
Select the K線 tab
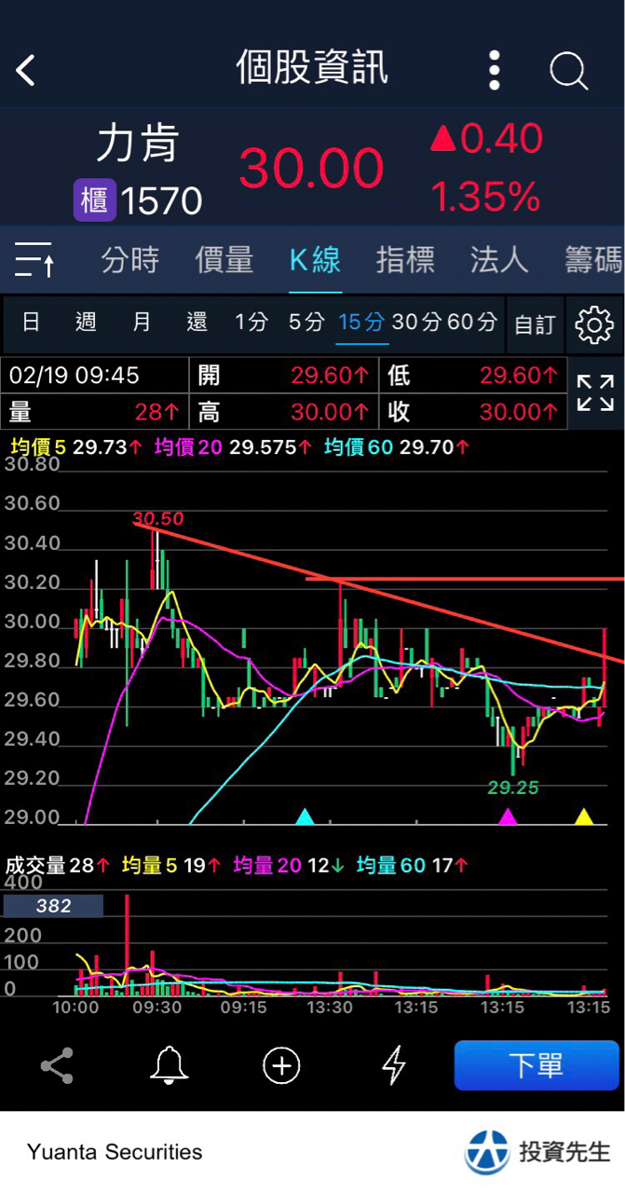click(315, 260)
